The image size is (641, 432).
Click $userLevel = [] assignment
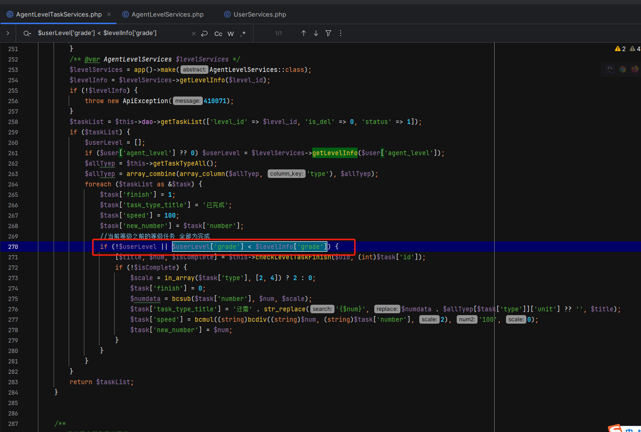pyautogui.click(x=115, y=142)
